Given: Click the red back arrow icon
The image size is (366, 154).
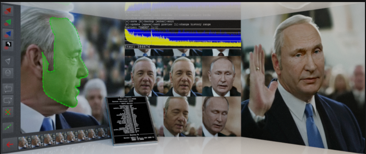Looking at the screenshot, I should (x=10, y=144).
